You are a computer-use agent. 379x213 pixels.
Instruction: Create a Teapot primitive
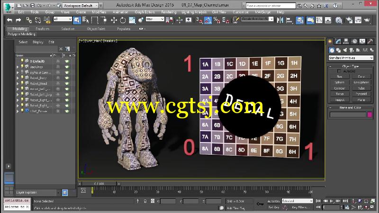340,99
